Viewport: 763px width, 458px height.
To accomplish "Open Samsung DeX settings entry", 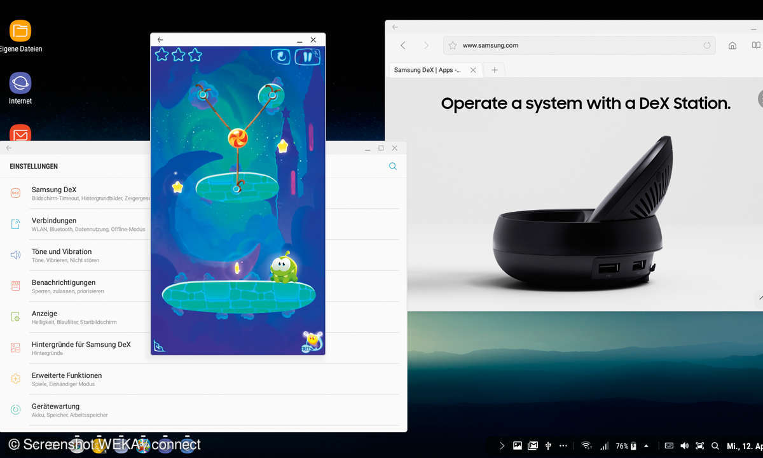I will pos(200,193).
